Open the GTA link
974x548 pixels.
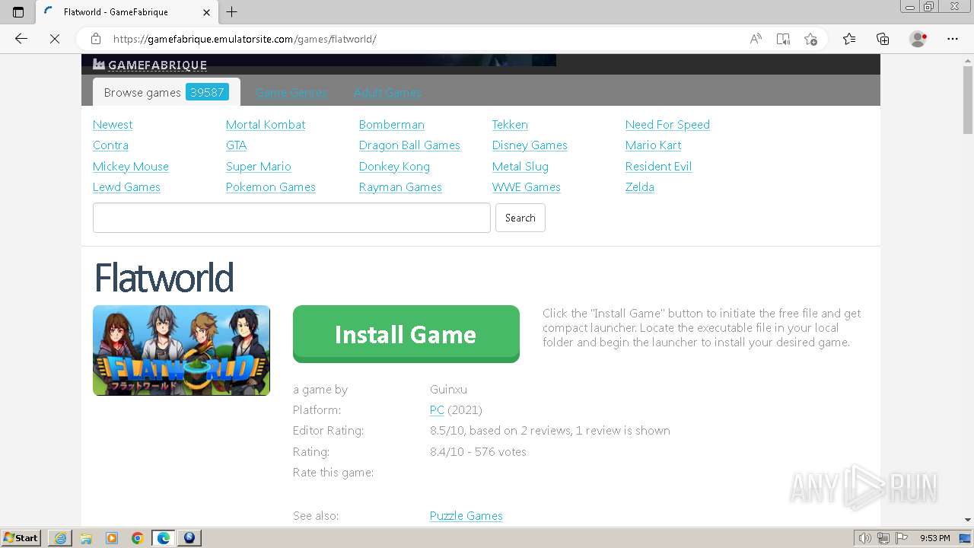click(x=236, y=145)
